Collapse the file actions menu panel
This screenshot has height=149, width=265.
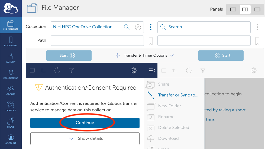point(152,70)
